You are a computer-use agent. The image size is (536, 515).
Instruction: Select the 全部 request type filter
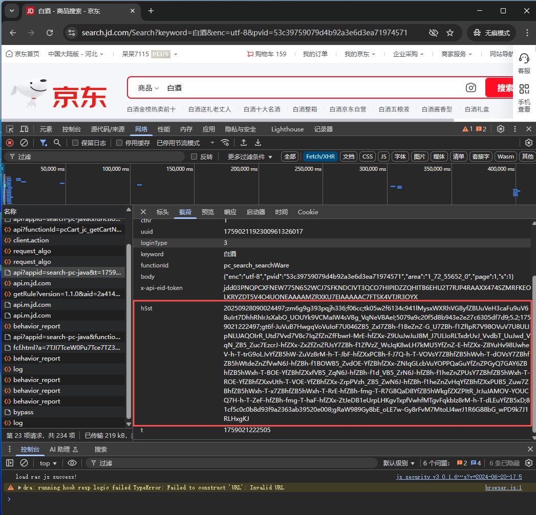pyautogui.click(x=290, y=157)
